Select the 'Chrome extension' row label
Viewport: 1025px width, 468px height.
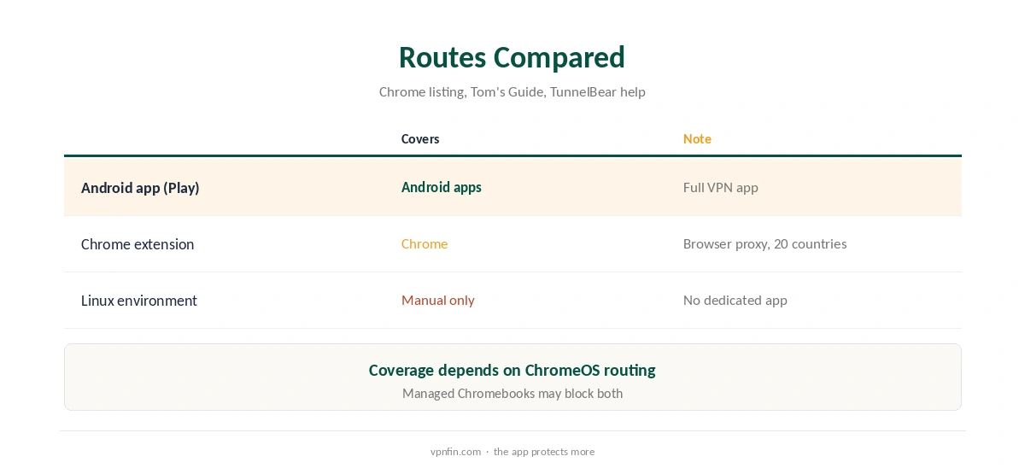(138, 244)
